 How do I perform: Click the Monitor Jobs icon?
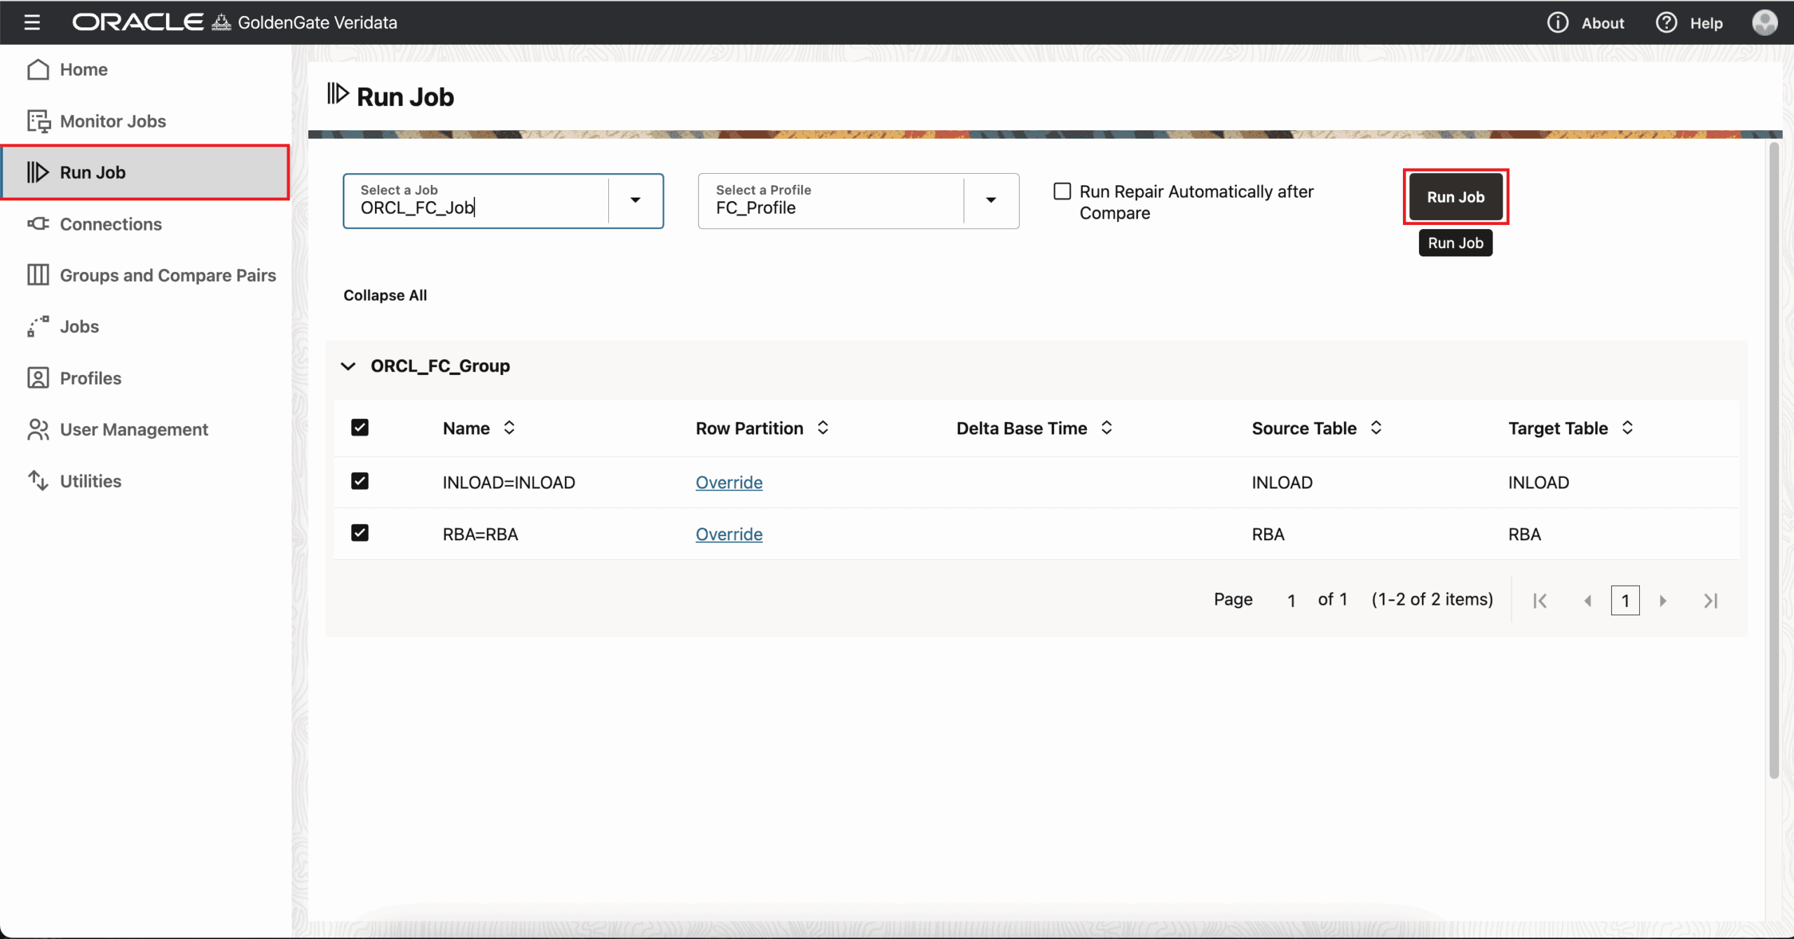click(39, 121)
